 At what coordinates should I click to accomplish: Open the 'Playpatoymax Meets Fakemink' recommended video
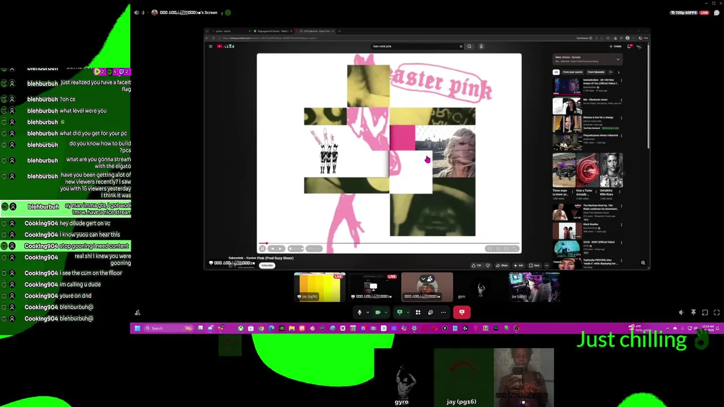click(x=567, y=142)
